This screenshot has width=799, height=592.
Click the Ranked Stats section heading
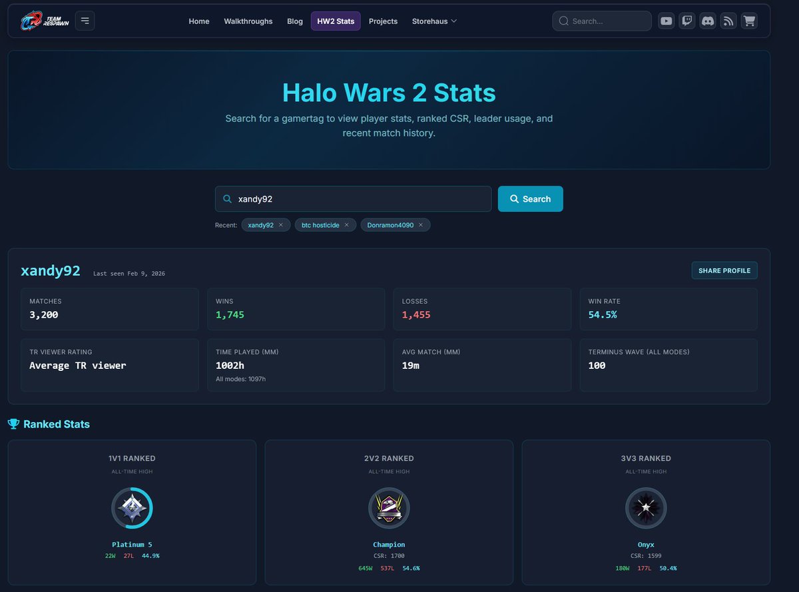(x=57, y=424)
